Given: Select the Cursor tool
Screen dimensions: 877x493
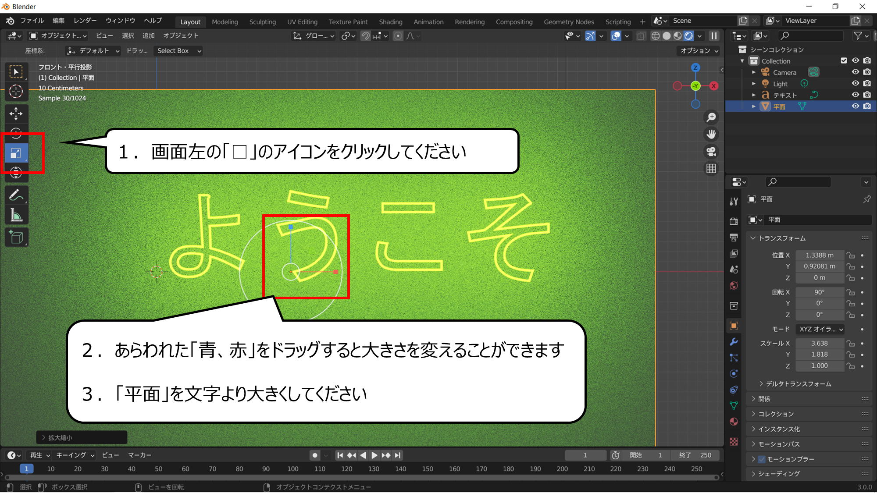Looking at the screenshot, I should [16, 92].
